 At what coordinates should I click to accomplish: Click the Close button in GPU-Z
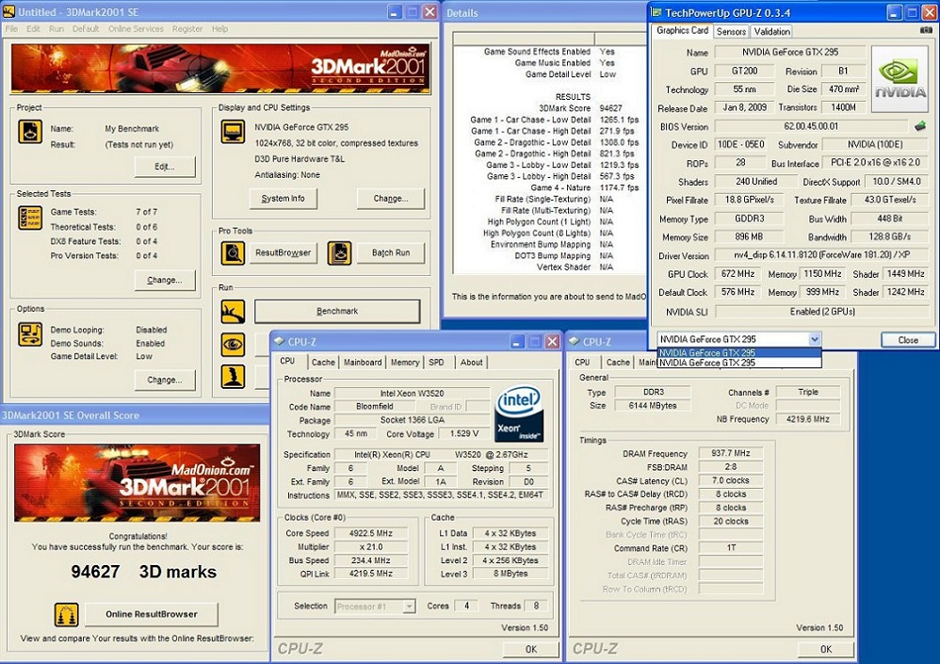point(908,340)
